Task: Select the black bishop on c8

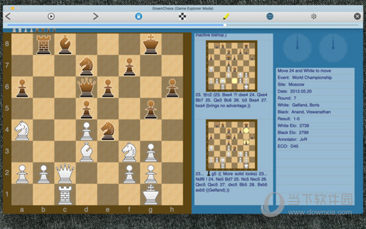Action: pos(65,45)
